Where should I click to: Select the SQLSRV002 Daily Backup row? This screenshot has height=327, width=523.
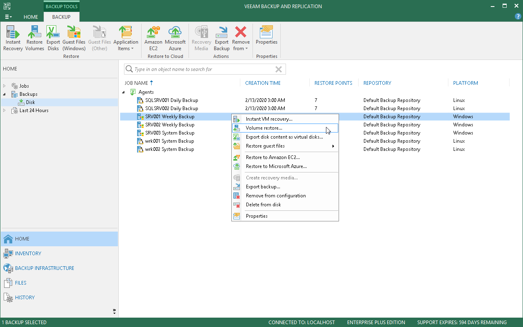(x=315, y=108)
